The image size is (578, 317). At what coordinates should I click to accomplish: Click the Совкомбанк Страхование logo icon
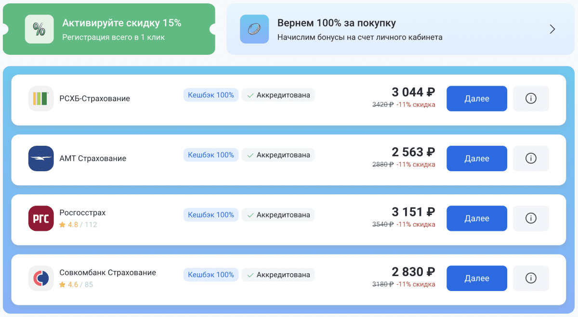(x=41, y=278)
